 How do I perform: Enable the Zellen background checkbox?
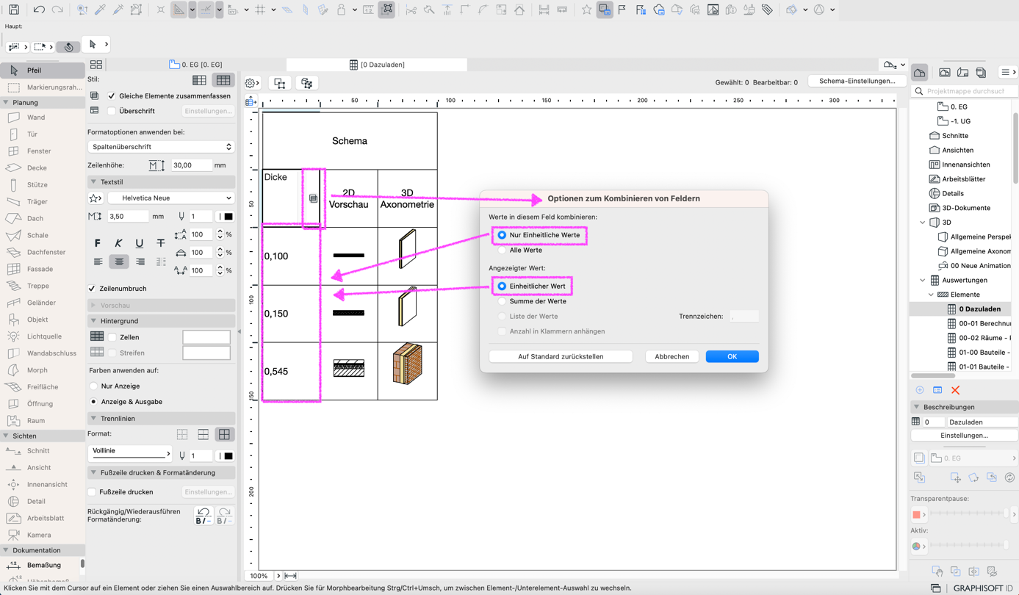(112, 337)
